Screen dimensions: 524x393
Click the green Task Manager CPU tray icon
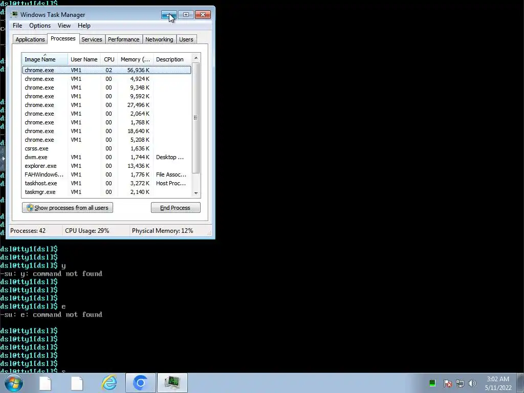coord(432,383)
